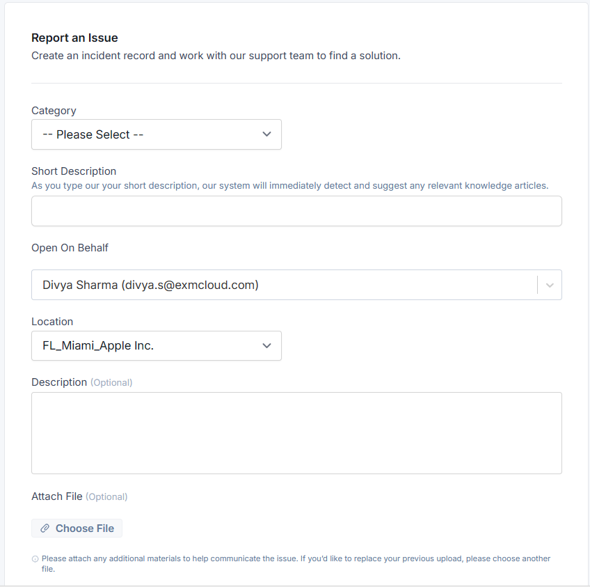Viewport: 590px width, 587px height.
Task: Click the Short Description label
Action: click(x=74, y=171)
